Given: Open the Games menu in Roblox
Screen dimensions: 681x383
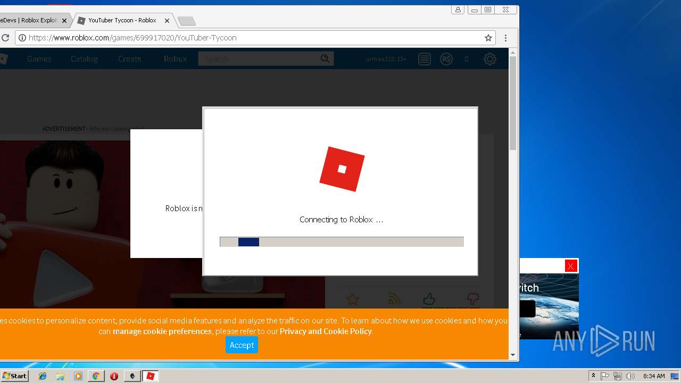Looking at the screenshot, I should tap(39, 59).
